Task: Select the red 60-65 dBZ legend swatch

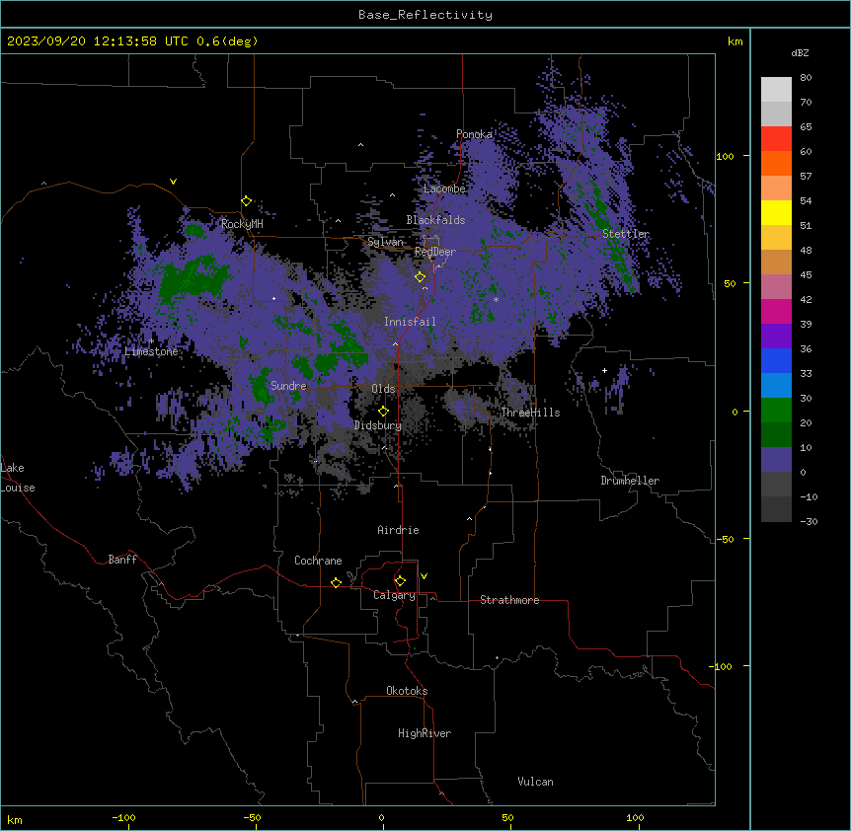Action: tap(776, 138)
